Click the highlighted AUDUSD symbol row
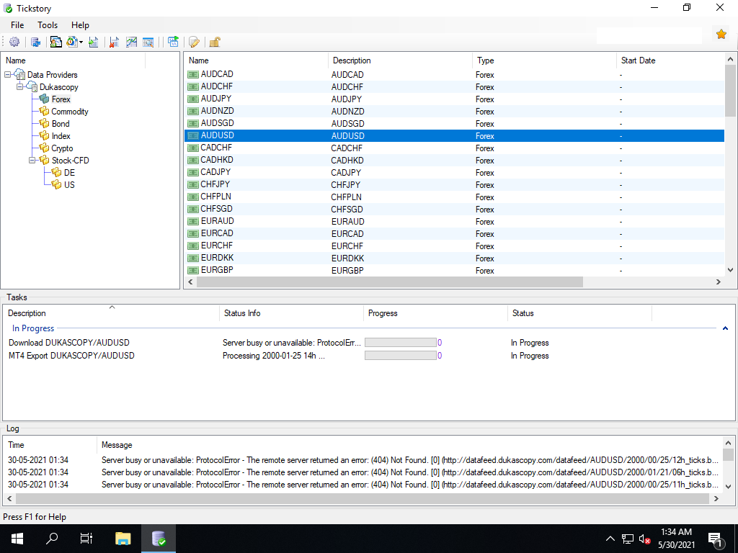This screenshot has width=738, height=553. 454,135
